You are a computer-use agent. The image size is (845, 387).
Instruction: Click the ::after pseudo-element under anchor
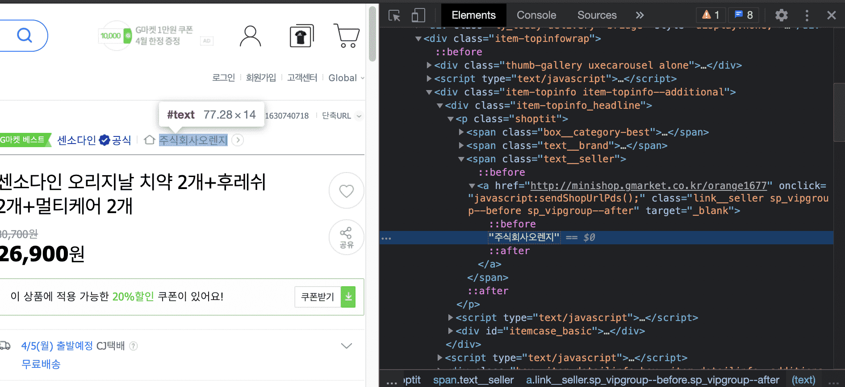(x=509, y=251)
